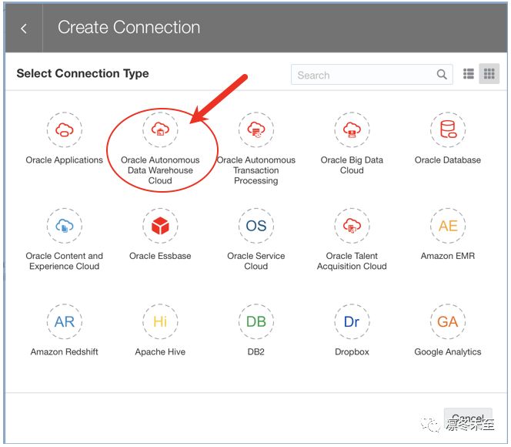The width and height of the screenshot is (511, 447).
Task: Click the Oracle Big Data Cloud label
Action: tap(352, 165)
